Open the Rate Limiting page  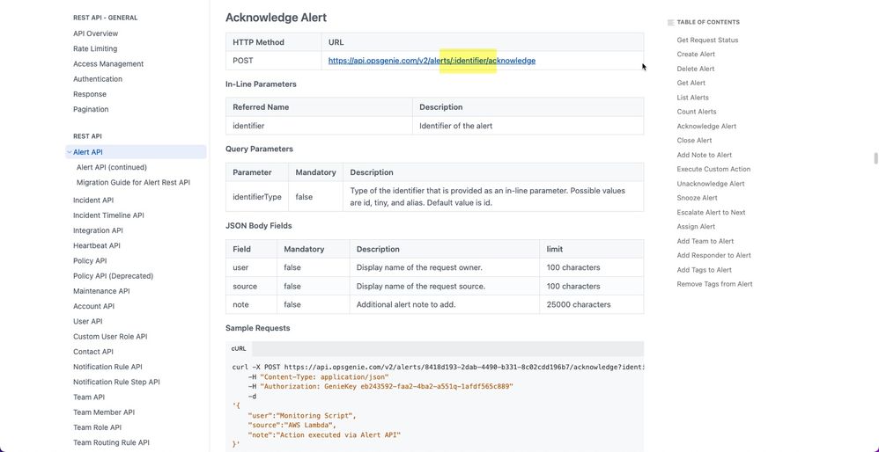click(x=95, y=48)
